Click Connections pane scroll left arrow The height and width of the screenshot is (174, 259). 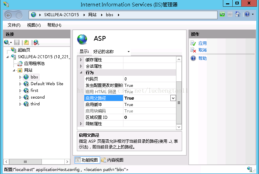(x=6, y=162)
